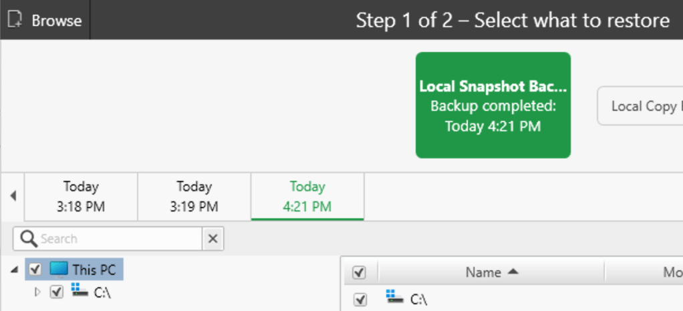This screenshot has width=683, height=311.
Task: Select the Today 4:21 PM backup tab
Action: (307, 196)
